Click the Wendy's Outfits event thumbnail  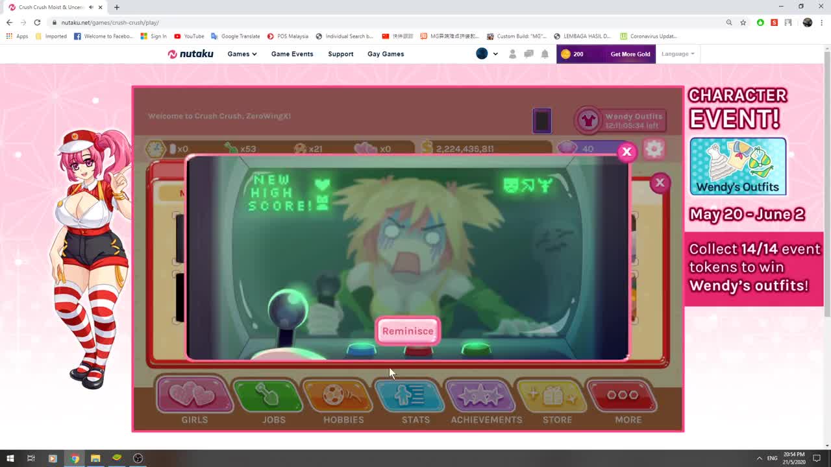click(738, 166)
